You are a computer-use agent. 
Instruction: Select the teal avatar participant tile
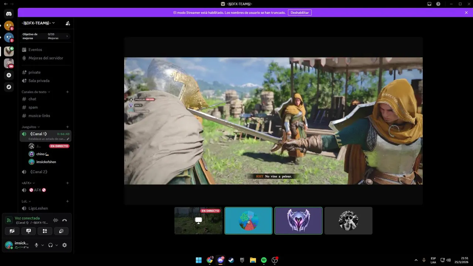click(x=248, y=221)
